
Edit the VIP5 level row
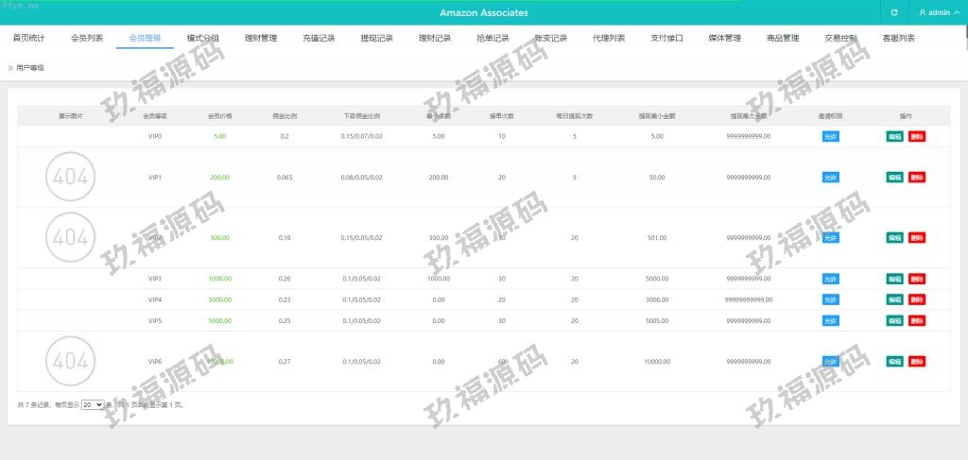[894, 320]
